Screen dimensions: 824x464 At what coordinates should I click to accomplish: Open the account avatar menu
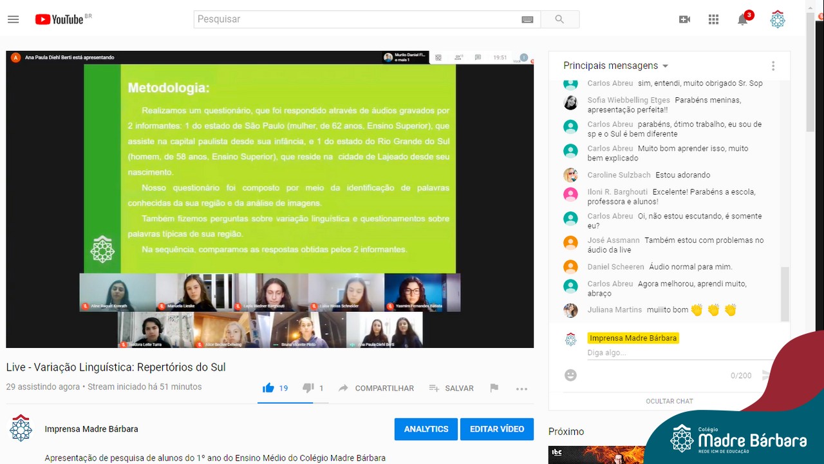[x=778, y=19]
